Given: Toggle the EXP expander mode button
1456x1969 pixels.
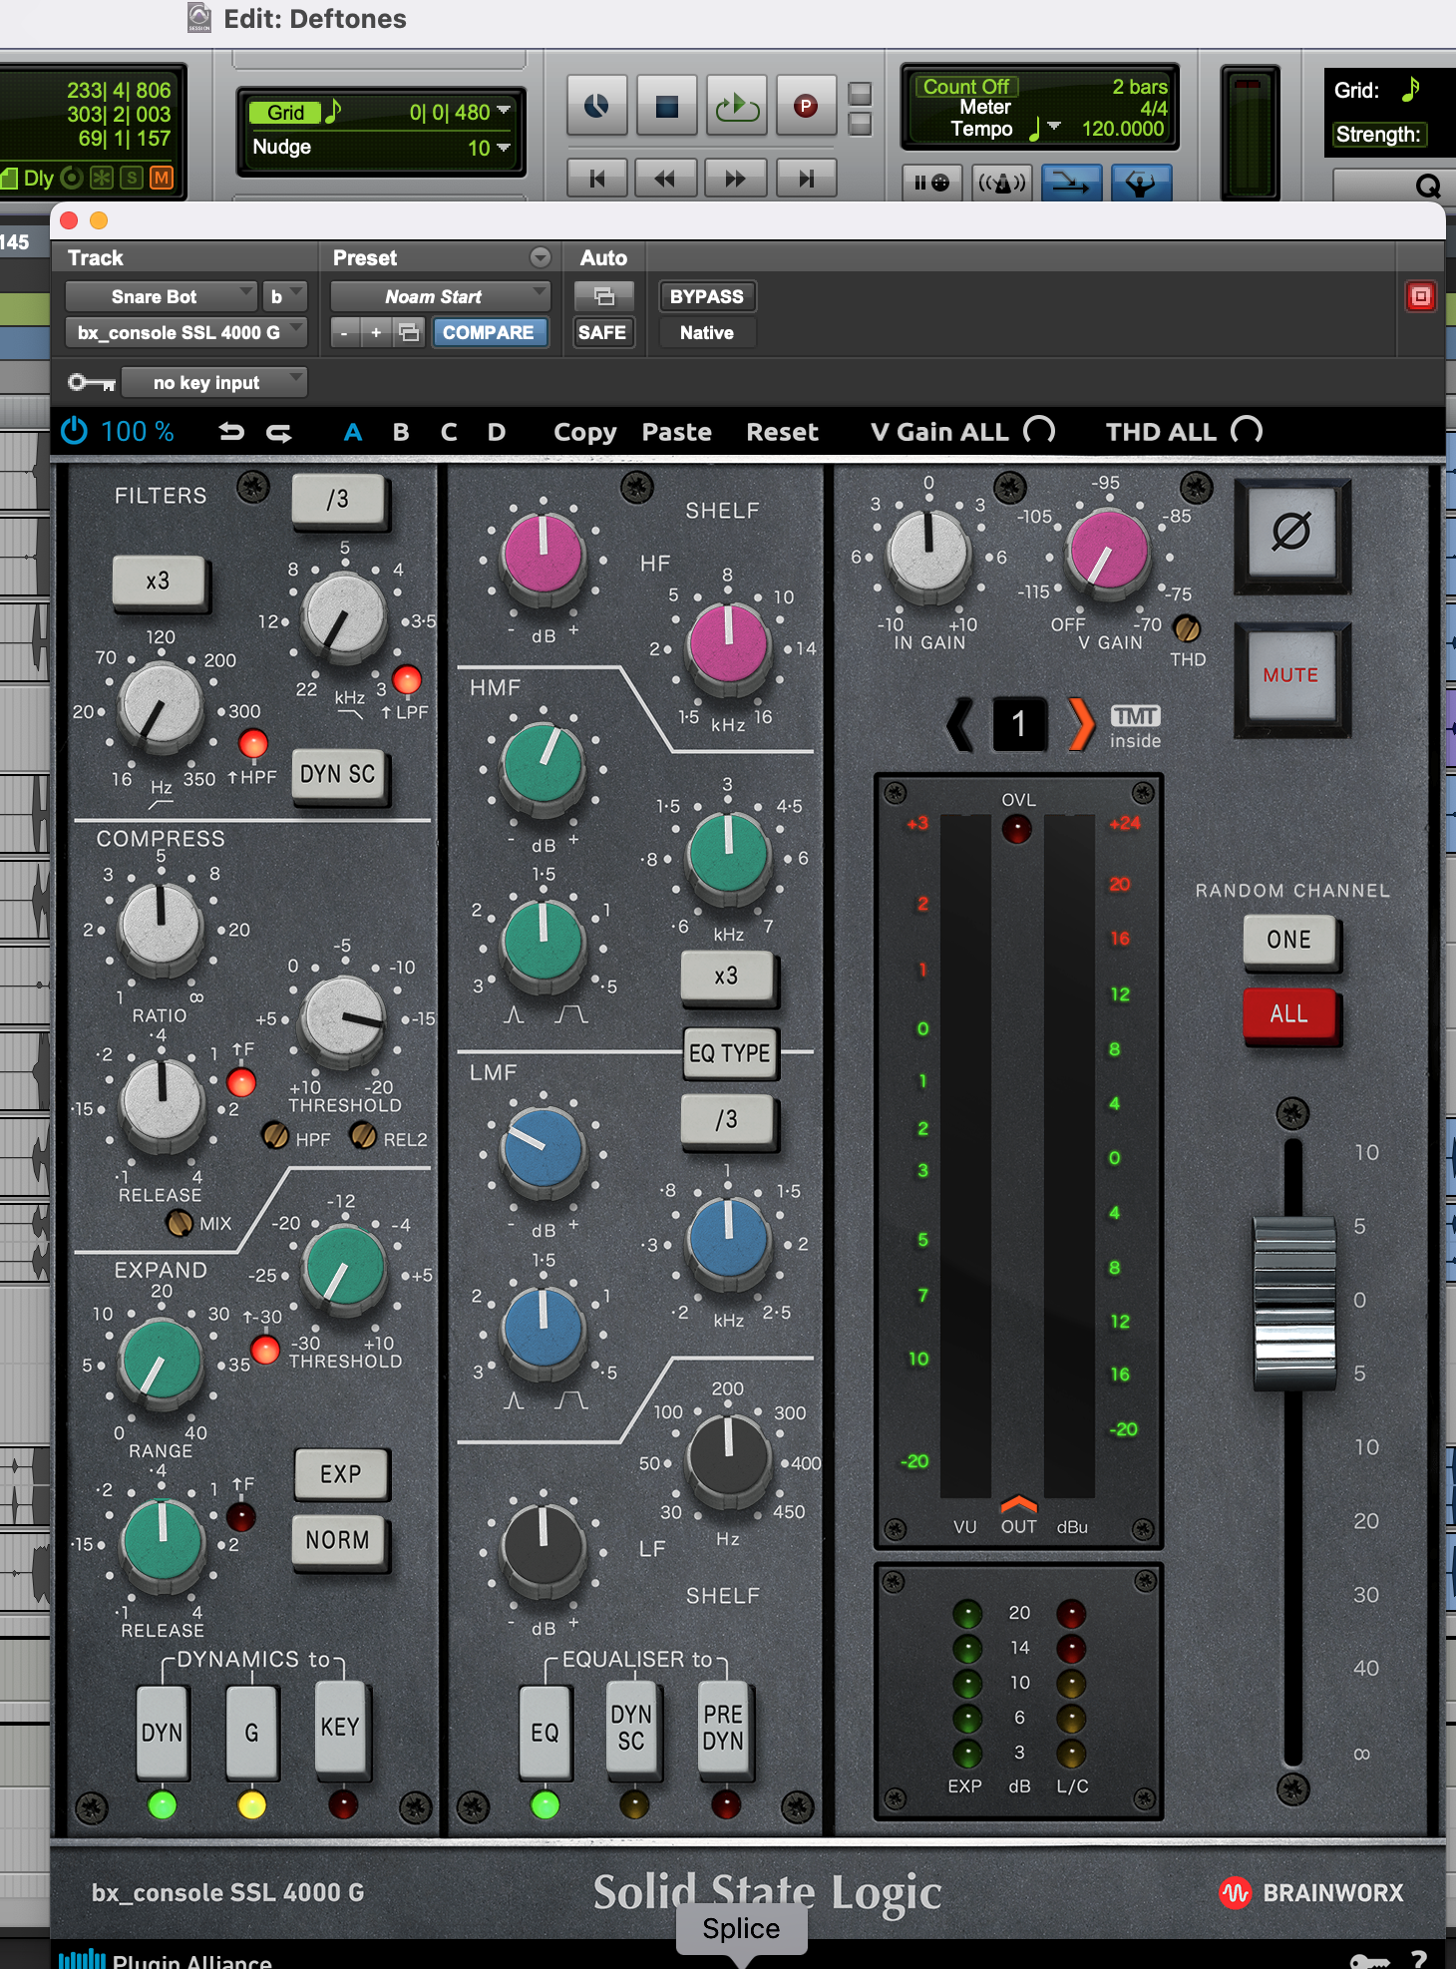Looking at the screenshot, I should [340, 1474].
